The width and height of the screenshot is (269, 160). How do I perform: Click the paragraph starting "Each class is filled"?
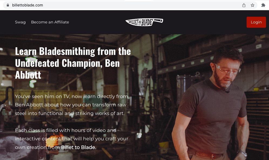click(72, 139)
